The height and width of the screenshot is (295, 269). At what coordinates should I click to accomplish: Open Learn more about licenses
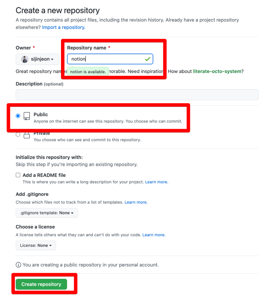154,235
